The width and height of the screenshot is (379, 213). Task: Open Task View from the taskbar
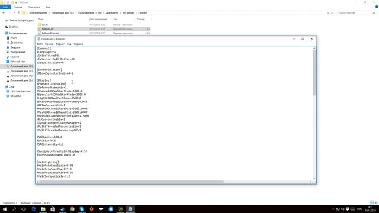[24, 209]
